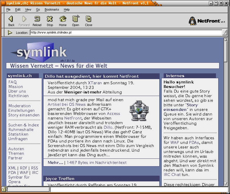
Task: Open the Home page via toolbar icon
Action: tap(62, 19)
